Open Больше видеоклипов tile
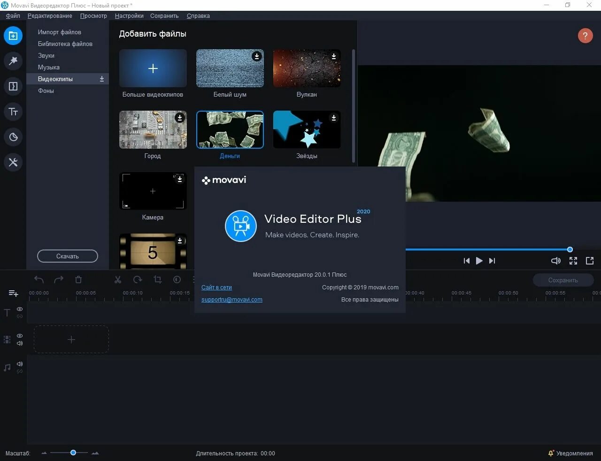The width and height of the screenshot is (601, 461). click(x=153, y=68)
